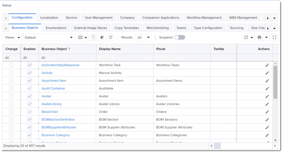Toggle the Suspend switch
This screenshot has width=283, height=153.
tap(180, 38)
